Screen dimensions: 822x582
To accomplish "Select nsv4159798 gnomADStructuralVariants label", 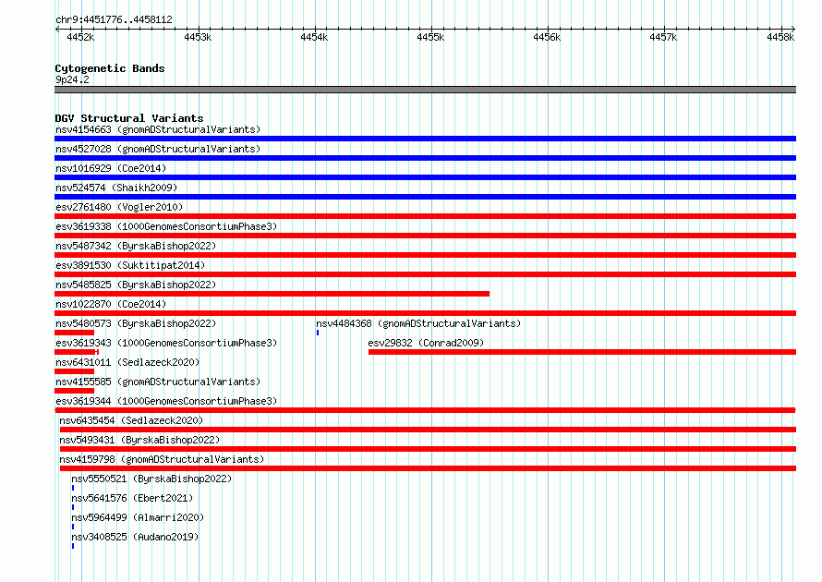I will 162,459.
